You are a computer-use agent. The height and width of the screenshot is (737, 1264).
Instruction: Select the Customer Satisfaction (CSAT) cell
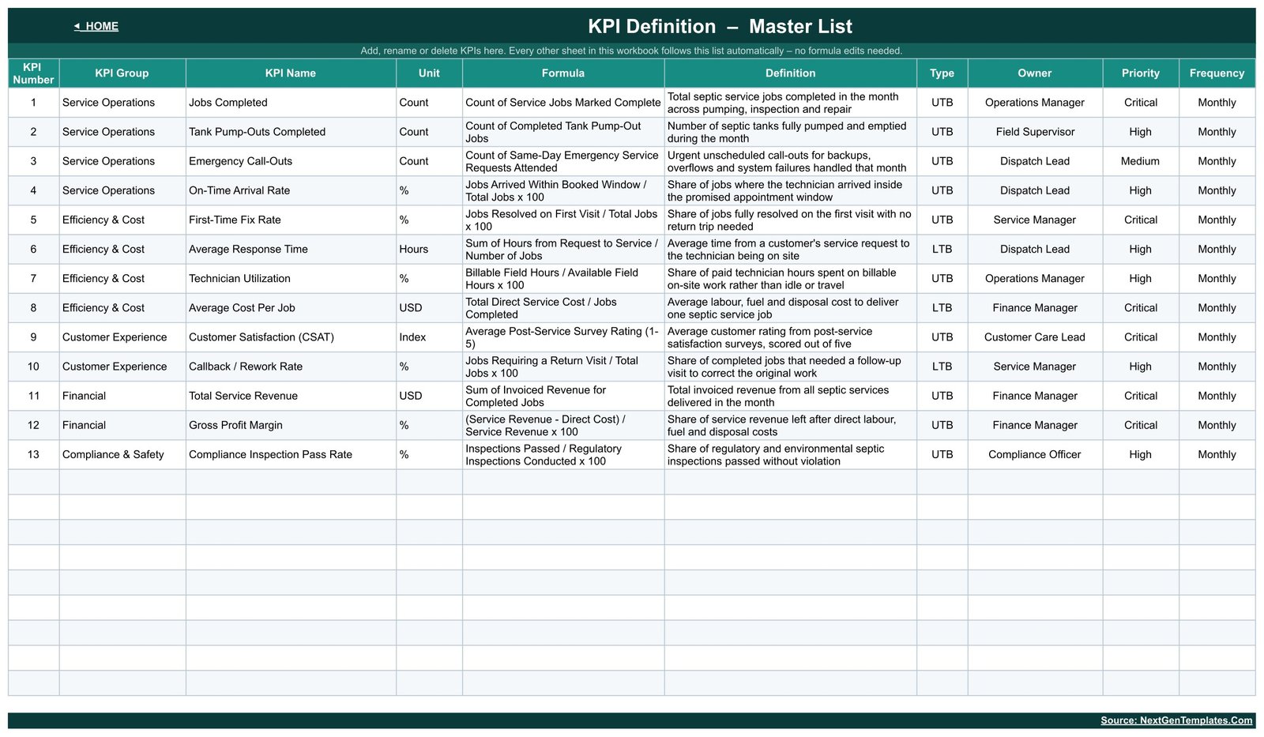tap(291, 337)
